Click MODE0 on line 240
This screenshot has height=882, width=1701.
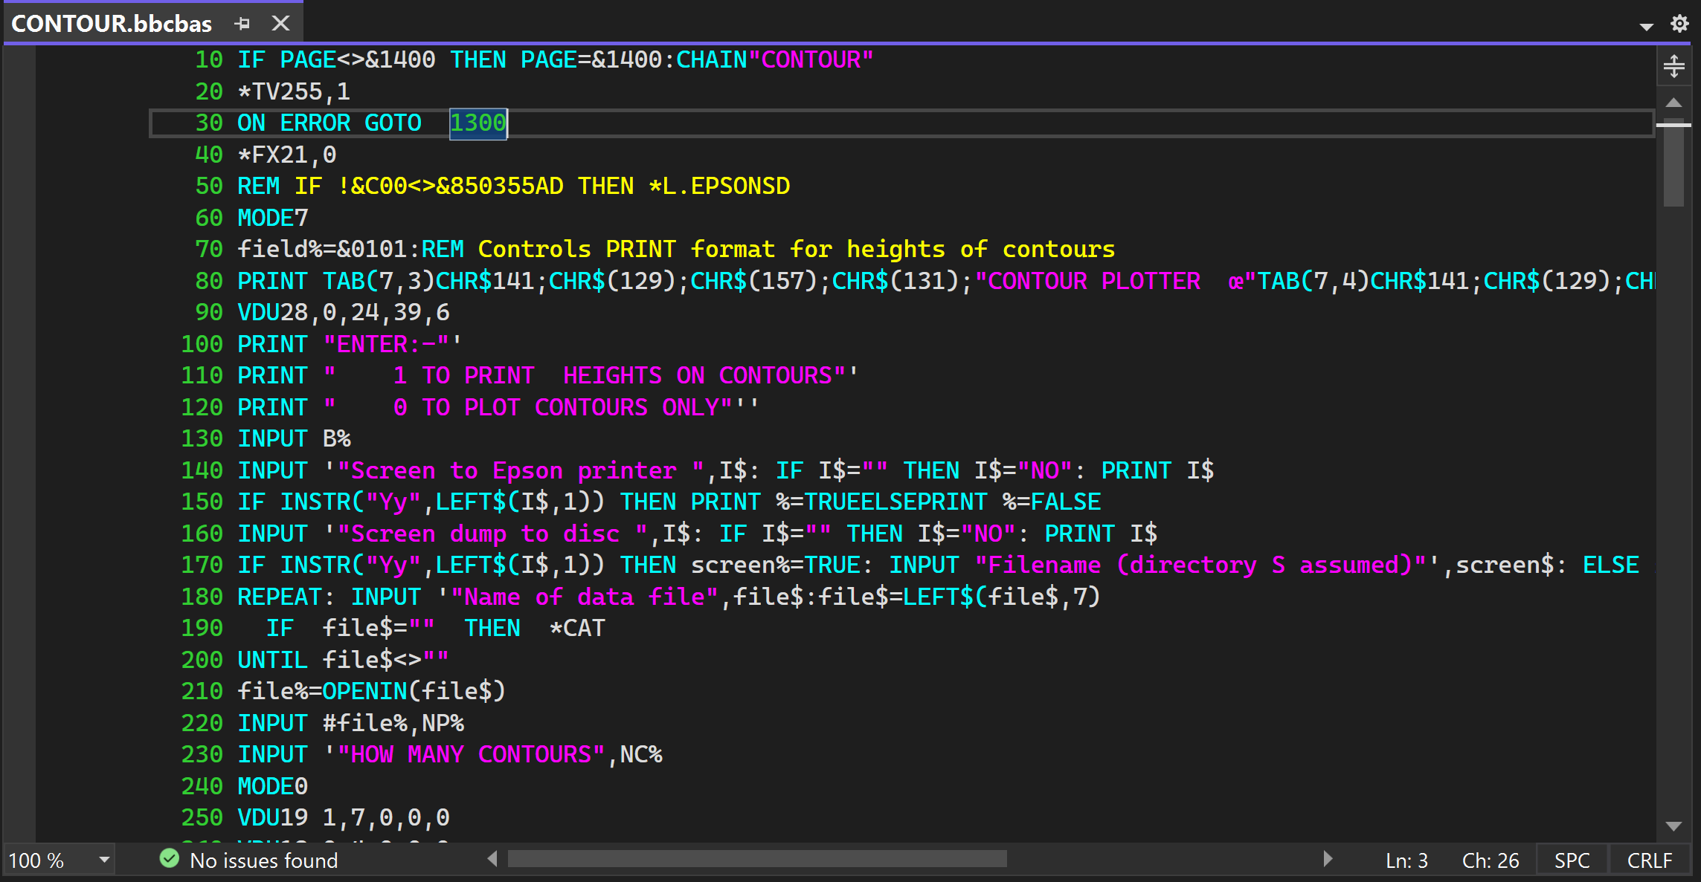tap(273, 786)
